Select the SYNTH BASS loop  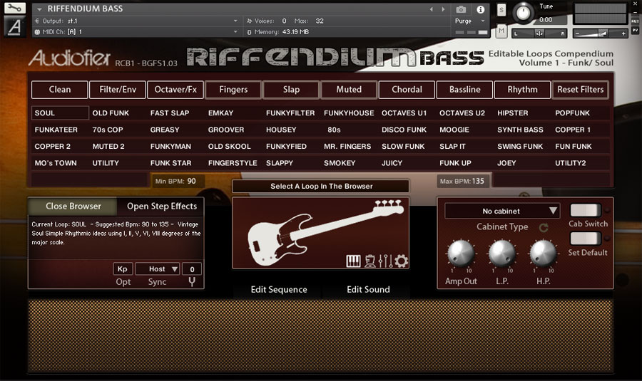pos(520,130)
